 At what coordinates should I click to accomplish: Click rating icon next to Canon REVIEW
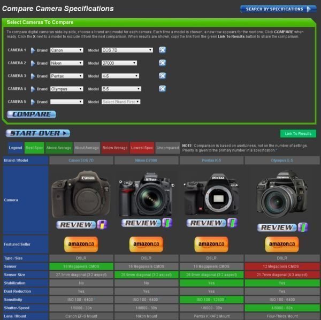pyautogui.click(x=102, y=225)
